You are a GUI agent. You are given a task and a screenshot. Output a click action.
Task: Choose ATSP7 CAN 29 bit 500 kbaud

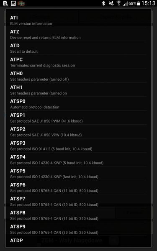79,201
